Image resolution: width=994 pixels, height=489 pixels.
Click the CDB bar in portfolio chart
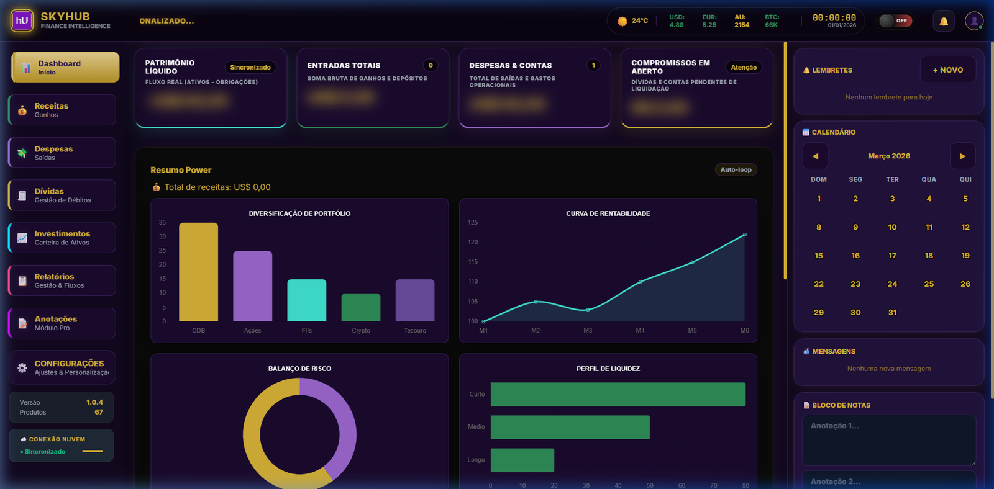tap(198, 272)
